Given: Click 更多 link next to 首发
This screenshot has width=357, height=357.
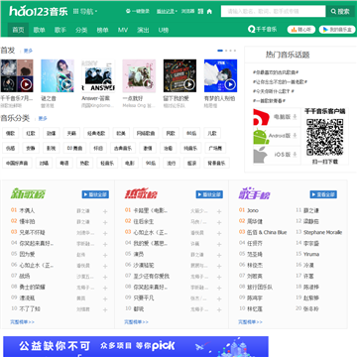Looking at the screenshot, I should 28,51.
